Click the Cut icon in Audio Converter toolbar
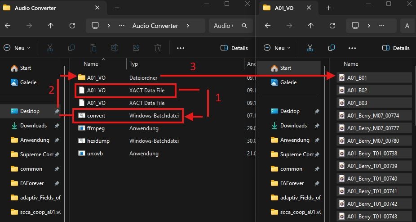416x222 pixels. point(49,48)
